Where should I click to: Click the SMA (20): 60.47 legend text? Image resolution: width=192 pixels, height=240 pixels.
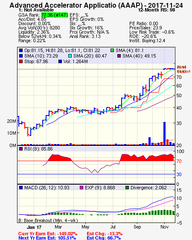tap(90, 56)
